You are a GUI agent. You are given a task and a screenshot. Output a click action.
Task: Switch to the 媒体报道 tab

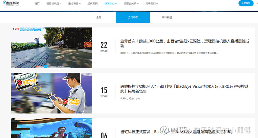(167, 17)
